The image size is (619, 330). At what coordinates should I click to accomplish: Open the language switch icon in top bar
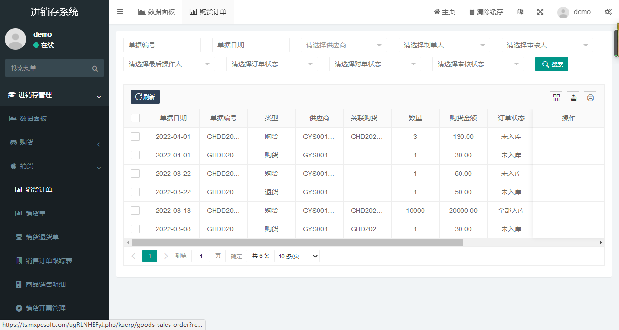coord(520,12)
